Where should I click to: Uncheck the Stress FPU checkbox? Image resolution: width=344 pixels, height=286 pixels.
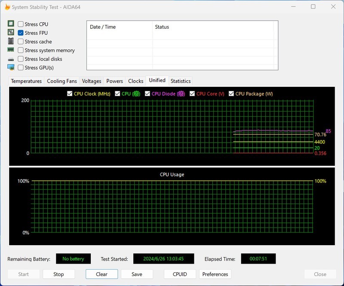click(x=21, y=33)
